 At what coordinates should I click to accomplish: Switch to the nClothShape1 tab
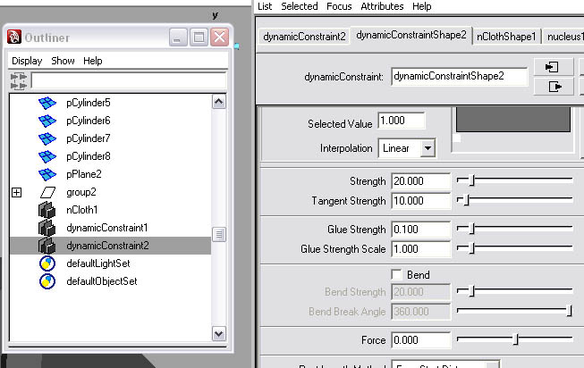coord(506,37)
